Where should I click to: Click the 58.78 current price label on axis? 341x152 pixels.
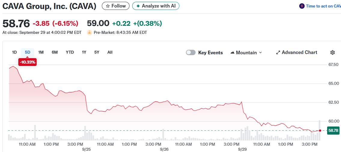[x=333, y=130]
